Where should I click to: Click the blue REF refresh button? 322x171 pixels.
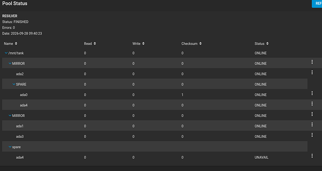coord(317,3)
